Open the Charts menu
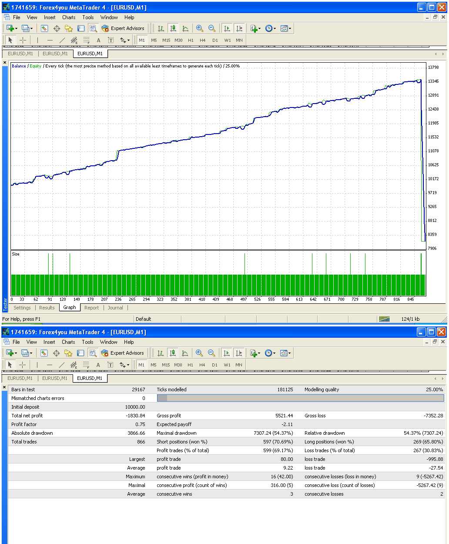449x544 pixels. pos(68,17)
